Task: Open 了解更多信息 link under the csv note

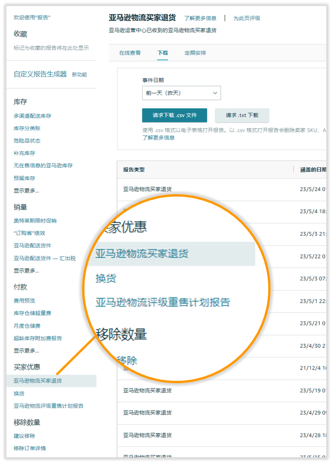Action: click(x=158, y=138)
